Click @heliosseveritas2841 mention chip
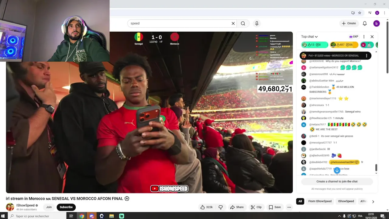The height and width of the screenshot is (219, 389). tap(344, 162)
